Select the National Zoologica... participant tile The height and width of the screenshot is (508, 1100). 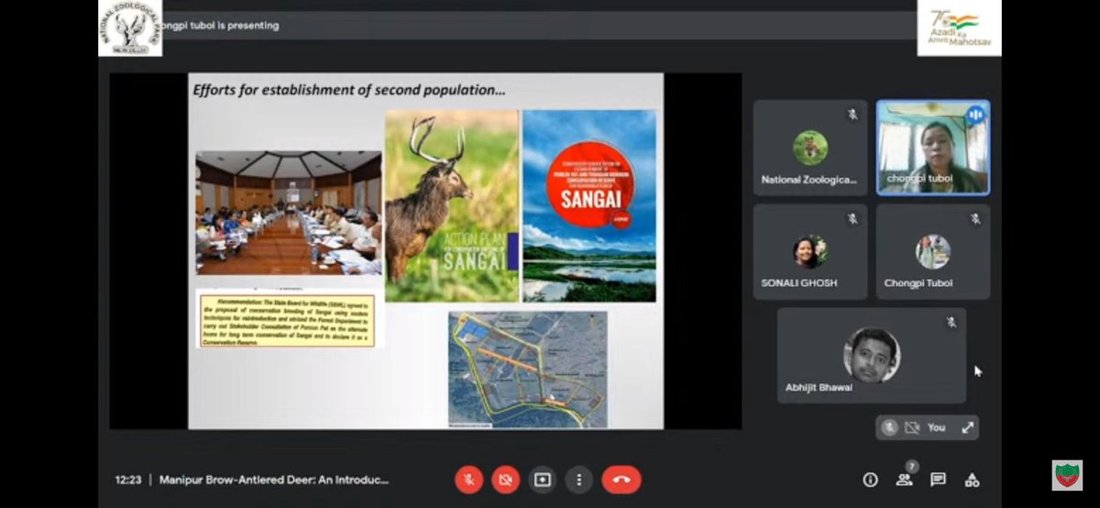[809, 148]
